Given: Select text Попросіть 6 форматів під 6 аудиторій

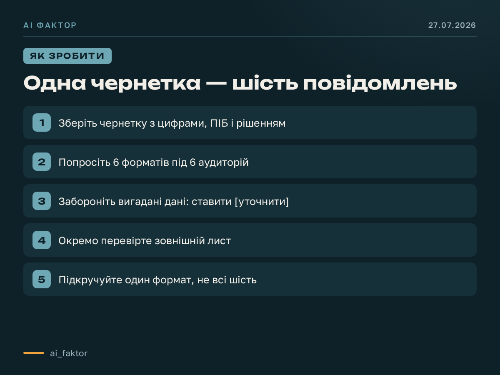Looking at the screenshot, I should (153, 162).
